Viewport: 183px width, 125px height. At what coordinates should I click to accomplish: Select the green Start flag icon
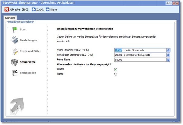click(x=15, y=29)
